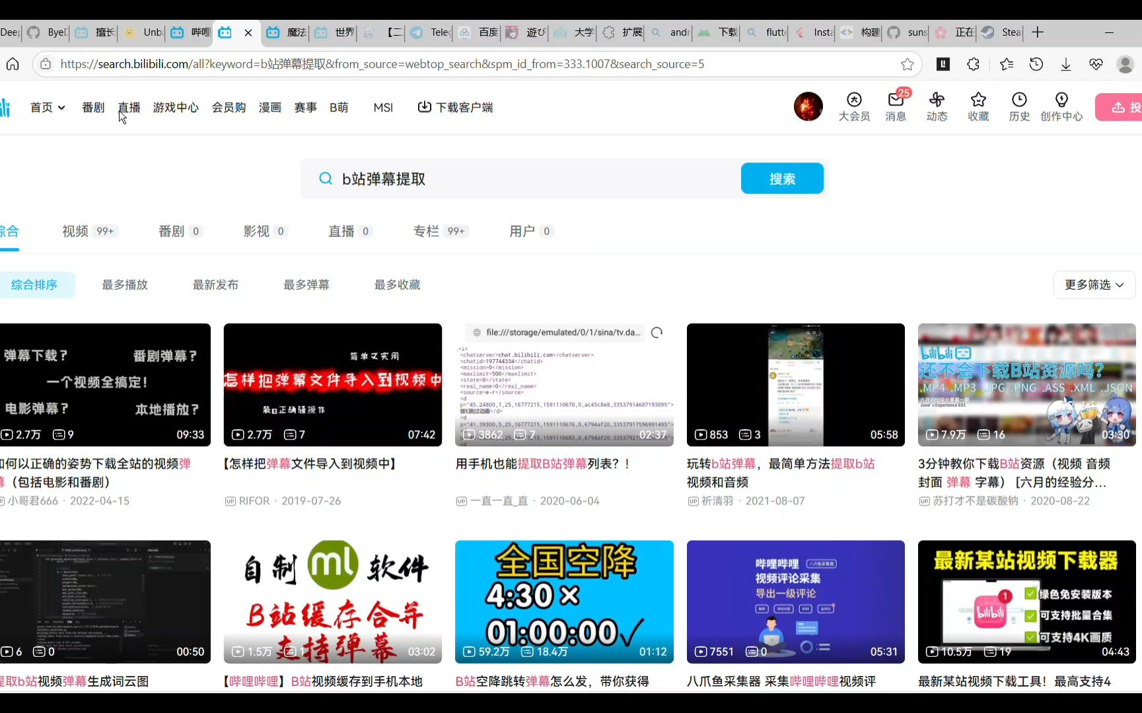Open the 番剧 navigation item
This screenshot has width=1142, height=713.
tap(93, 107)
